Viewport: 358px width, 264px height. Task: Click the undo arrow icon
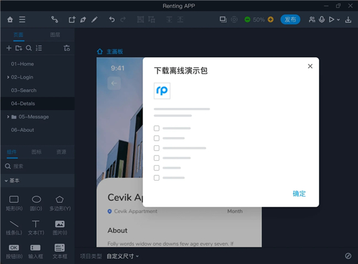point(112,20)
